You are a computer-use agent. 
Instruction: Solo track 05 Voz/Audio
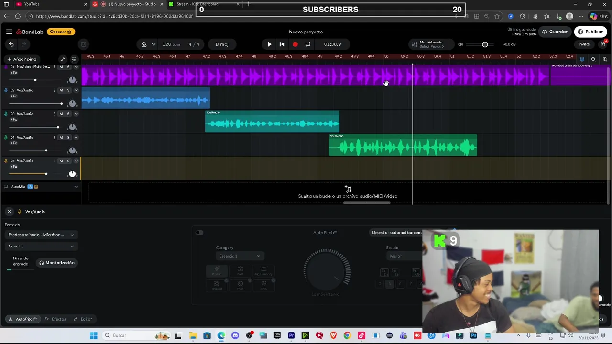(68, 161)
